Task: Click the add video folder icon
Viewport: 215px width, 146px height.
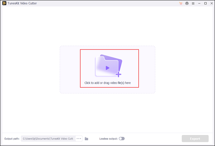Action: pos(109,65)
